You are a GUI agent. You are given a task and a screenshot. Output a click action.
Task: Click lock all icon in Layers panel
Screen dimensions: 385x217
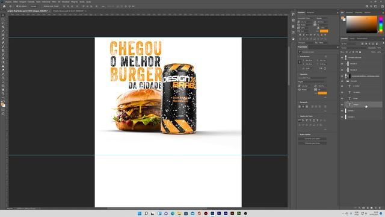point(360,52)
